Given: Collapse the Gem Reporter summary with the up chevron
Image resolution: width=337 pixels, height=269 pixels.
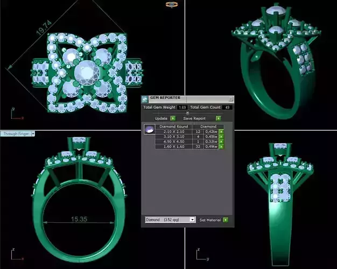Looking at the screenshot, I should (x=188, y=112).
